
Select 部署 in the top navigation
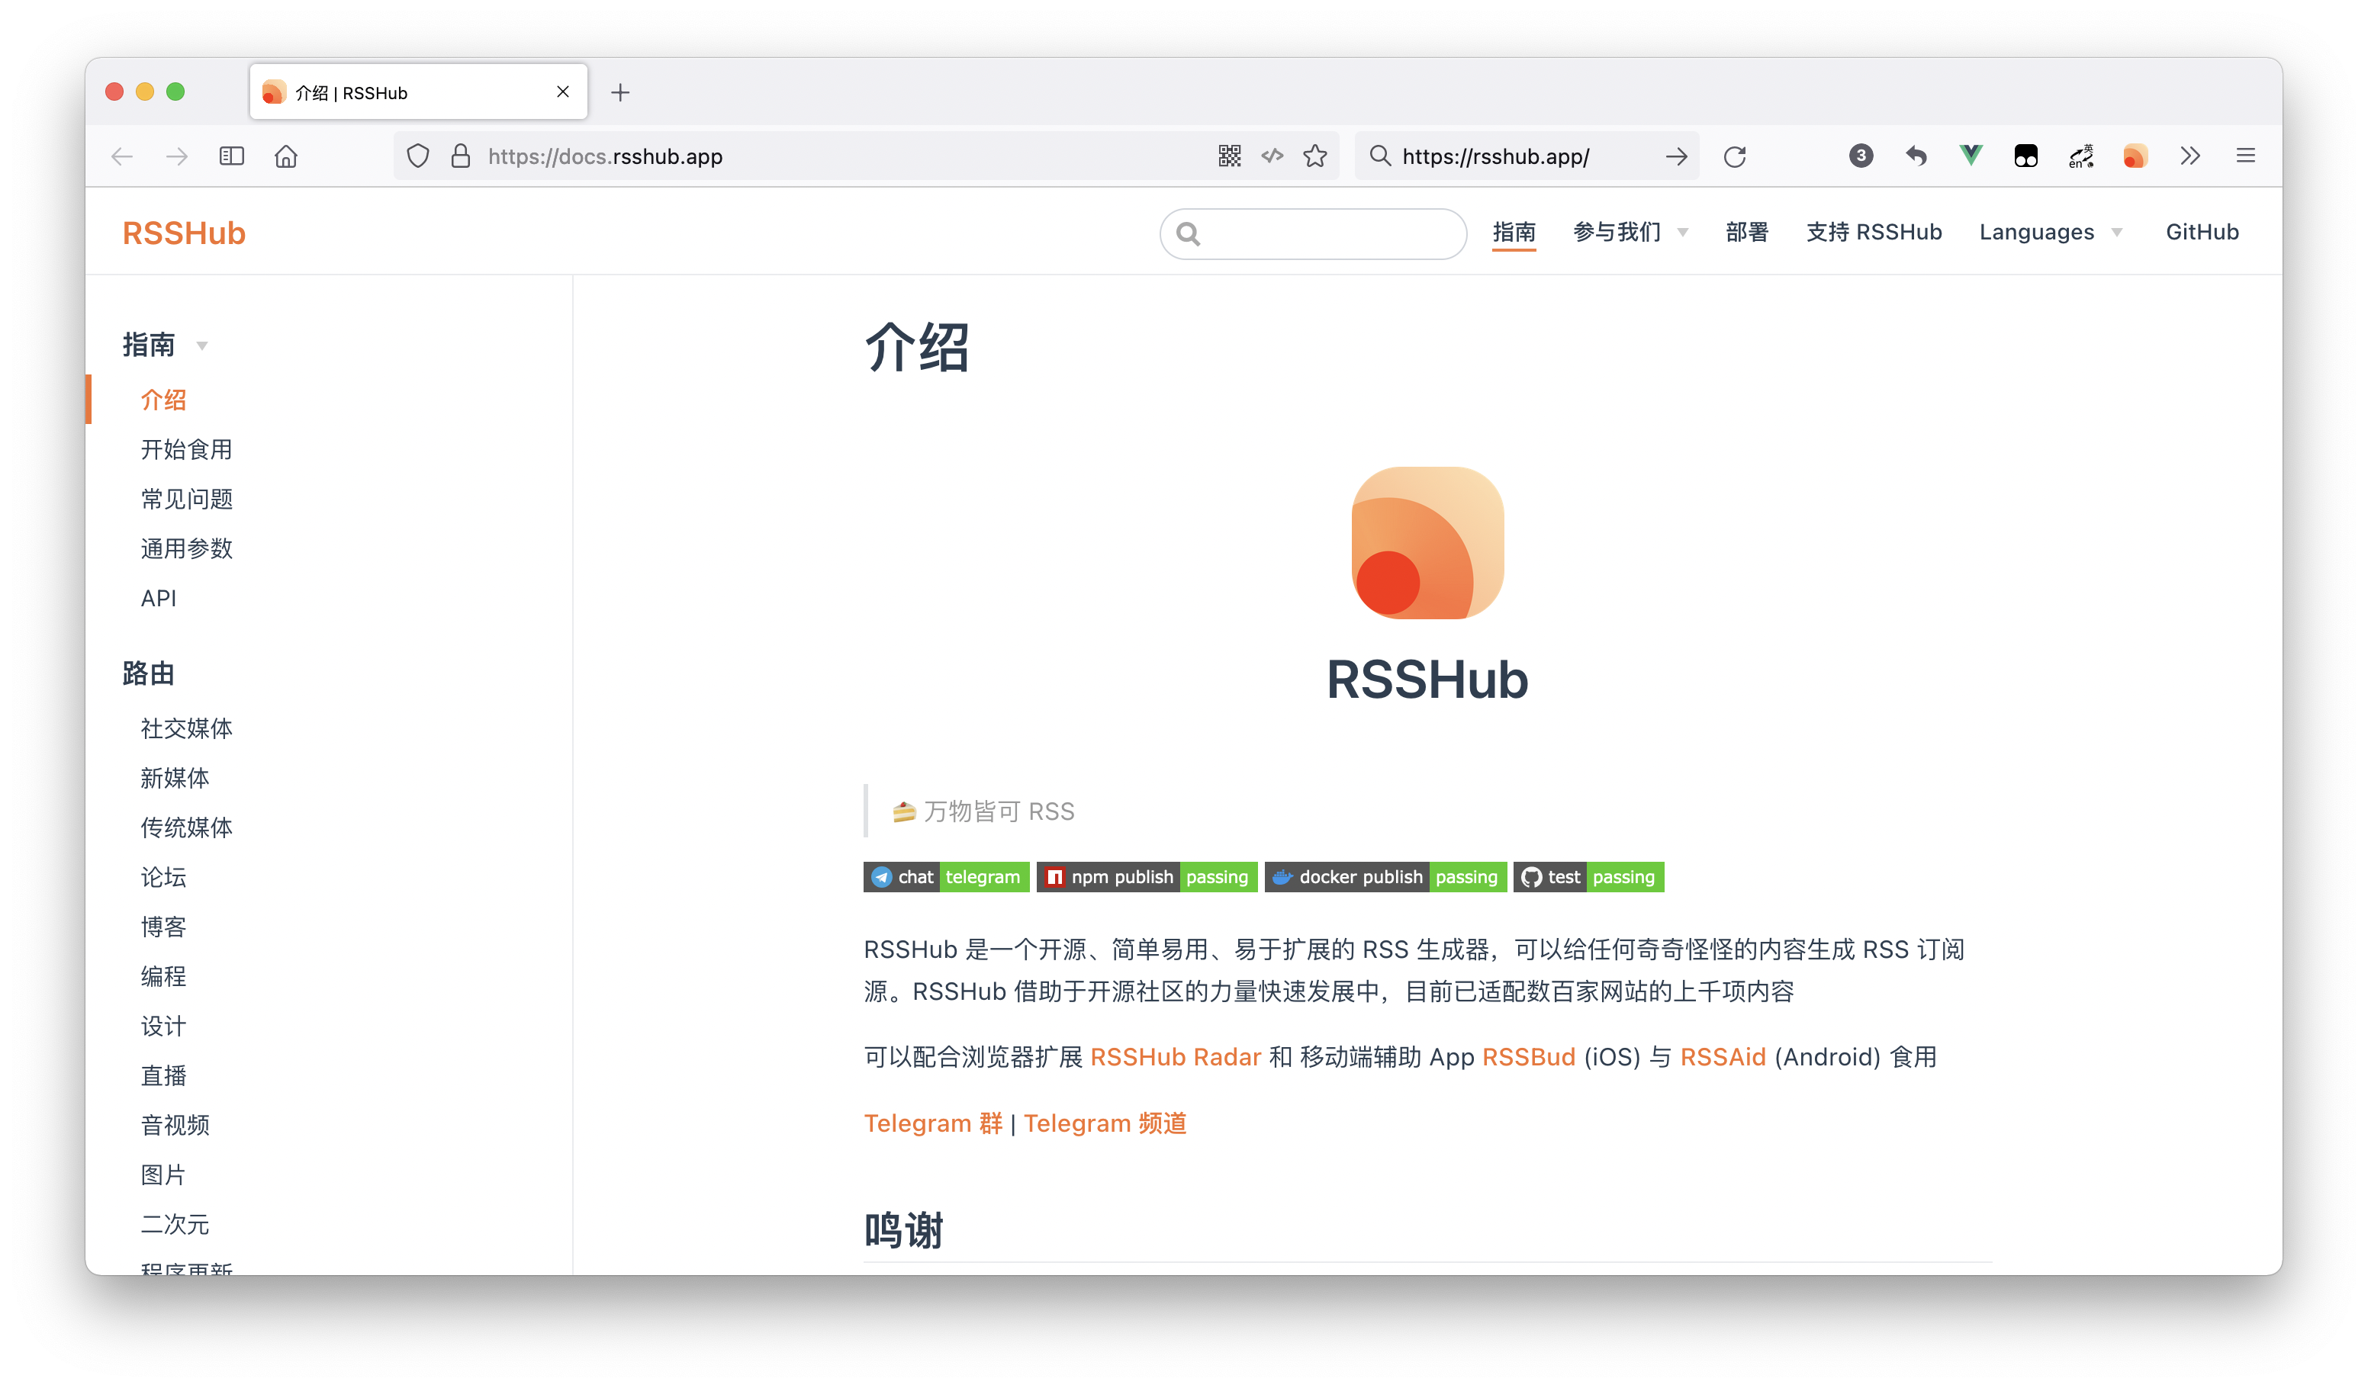click(x=1746, y=232)
